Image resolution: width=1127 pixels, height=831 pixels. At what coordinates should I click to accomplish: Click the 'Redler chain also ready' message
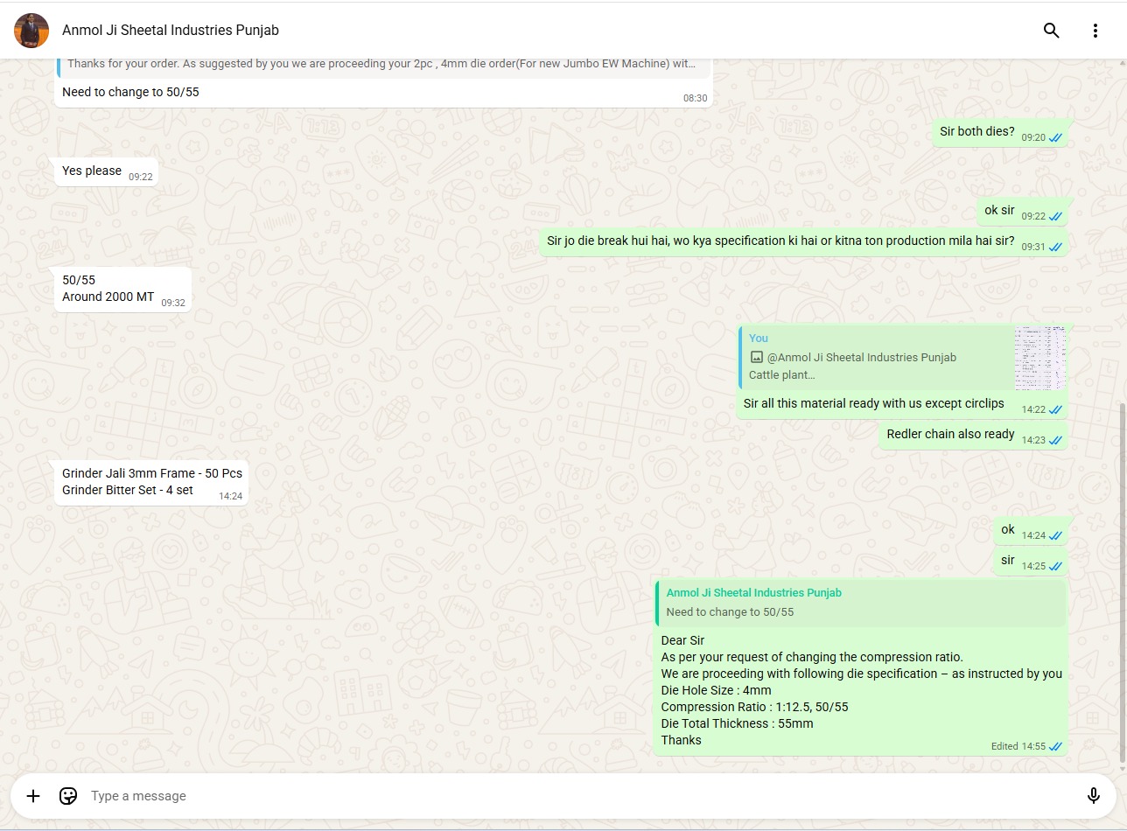coord(950,434)
